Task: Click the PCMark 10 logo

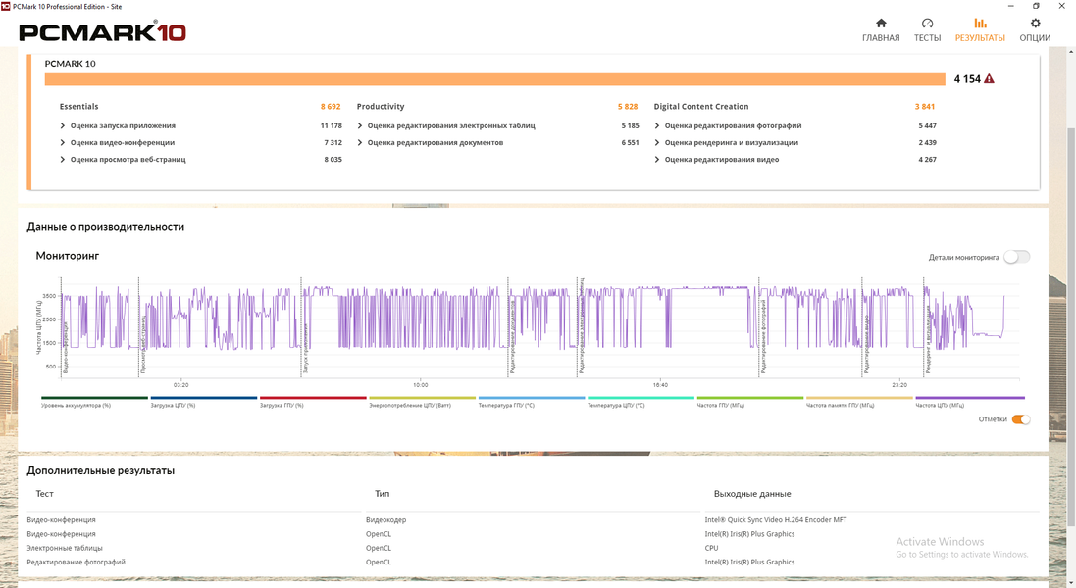Action: click(102, 32)
